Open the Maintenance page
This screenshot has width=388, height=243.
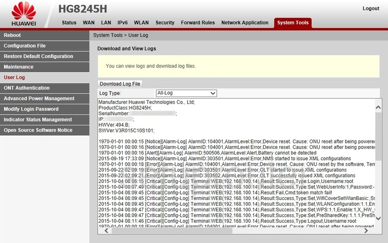[x=44, y=67]
